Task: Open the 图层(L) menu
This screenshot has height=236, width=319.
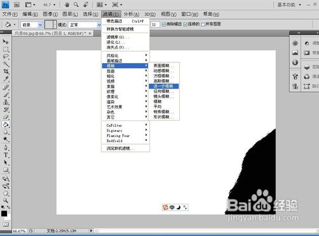Action: 70,14
